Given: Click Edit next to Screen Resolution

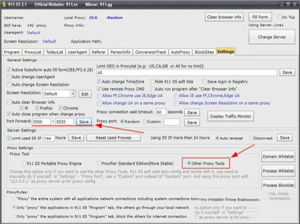Looking at the screenshot, I should click(x=84, y=93).
